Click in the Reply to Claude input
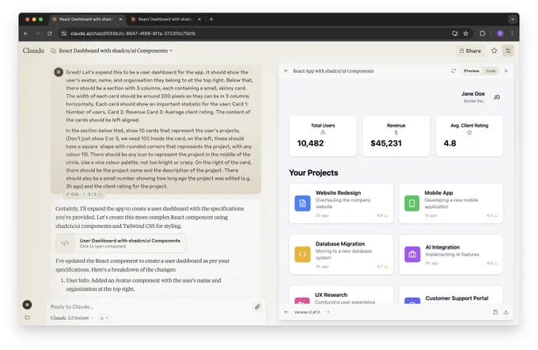Screen dimensions: 538x350 coord(150,306)
